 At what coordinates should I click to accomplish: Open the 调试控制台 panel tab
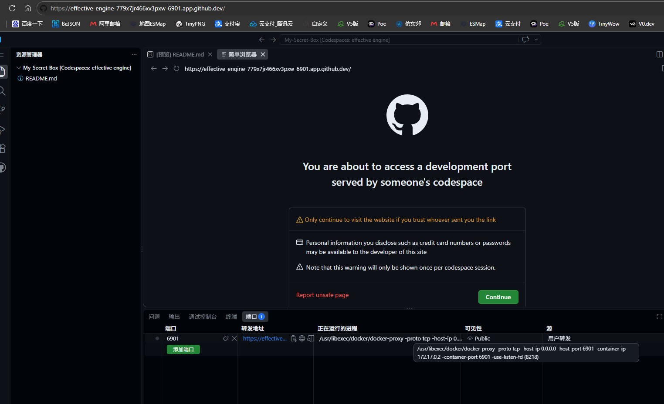coord(203,317)
